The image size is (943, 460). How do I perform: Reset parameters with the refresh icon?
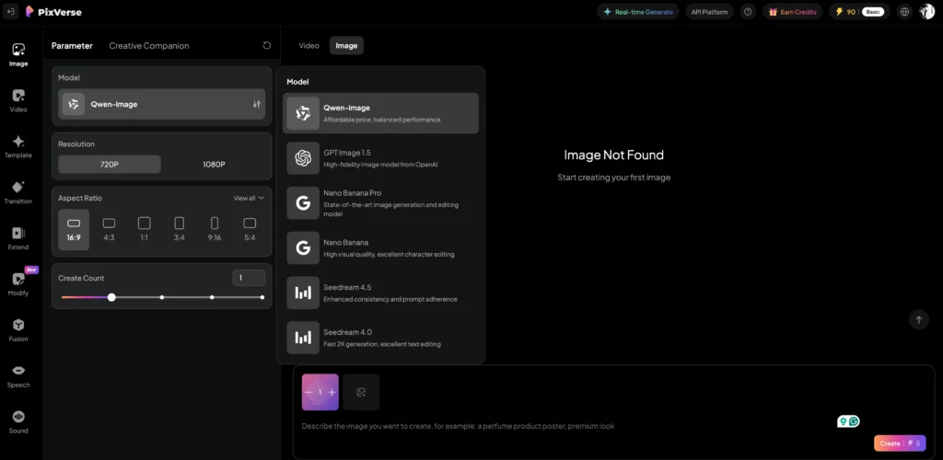267,46
